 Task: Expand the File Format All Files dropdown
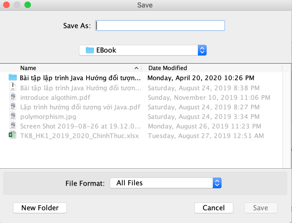click(x=217, y=183)
